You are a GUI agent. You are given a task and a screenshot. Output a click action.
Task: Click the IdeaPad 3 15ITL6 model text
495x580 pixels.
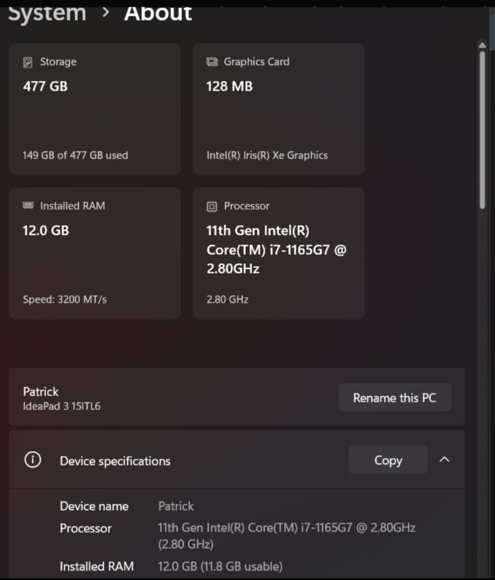click(62, 406)
